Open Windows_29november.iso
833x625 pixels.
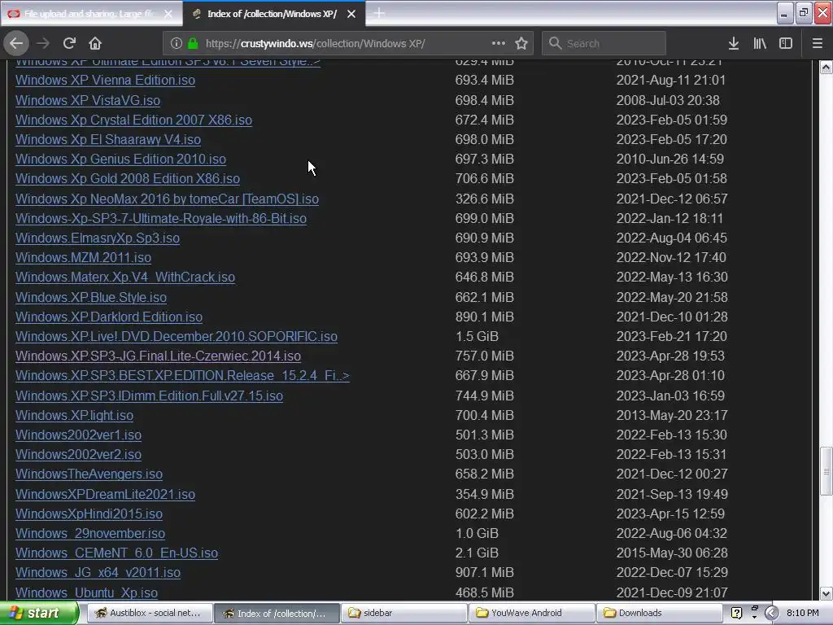point(90,534)
